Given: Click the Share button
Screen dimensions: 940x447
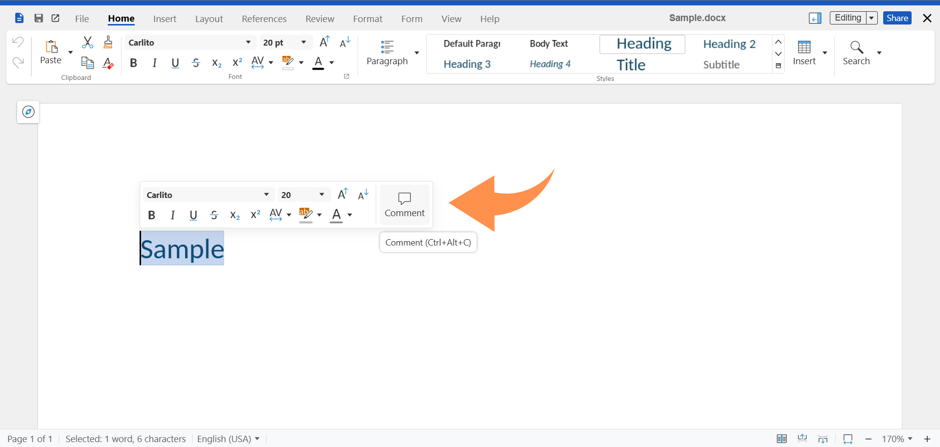Looking at the screenshot, I should pos(897,18).
